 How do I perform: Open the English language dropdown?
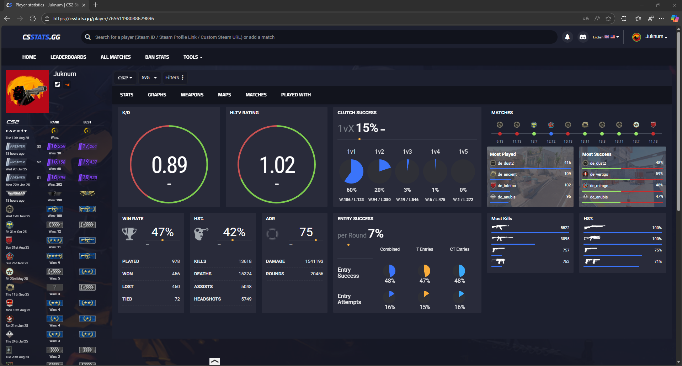click(606, 37)
